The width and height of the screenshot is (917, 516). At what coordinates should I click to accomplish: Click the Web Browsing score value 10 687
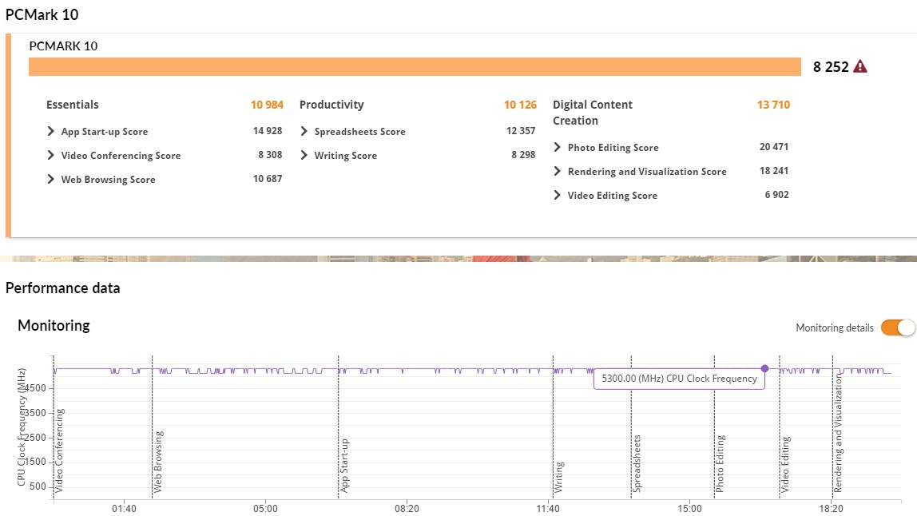268,179
